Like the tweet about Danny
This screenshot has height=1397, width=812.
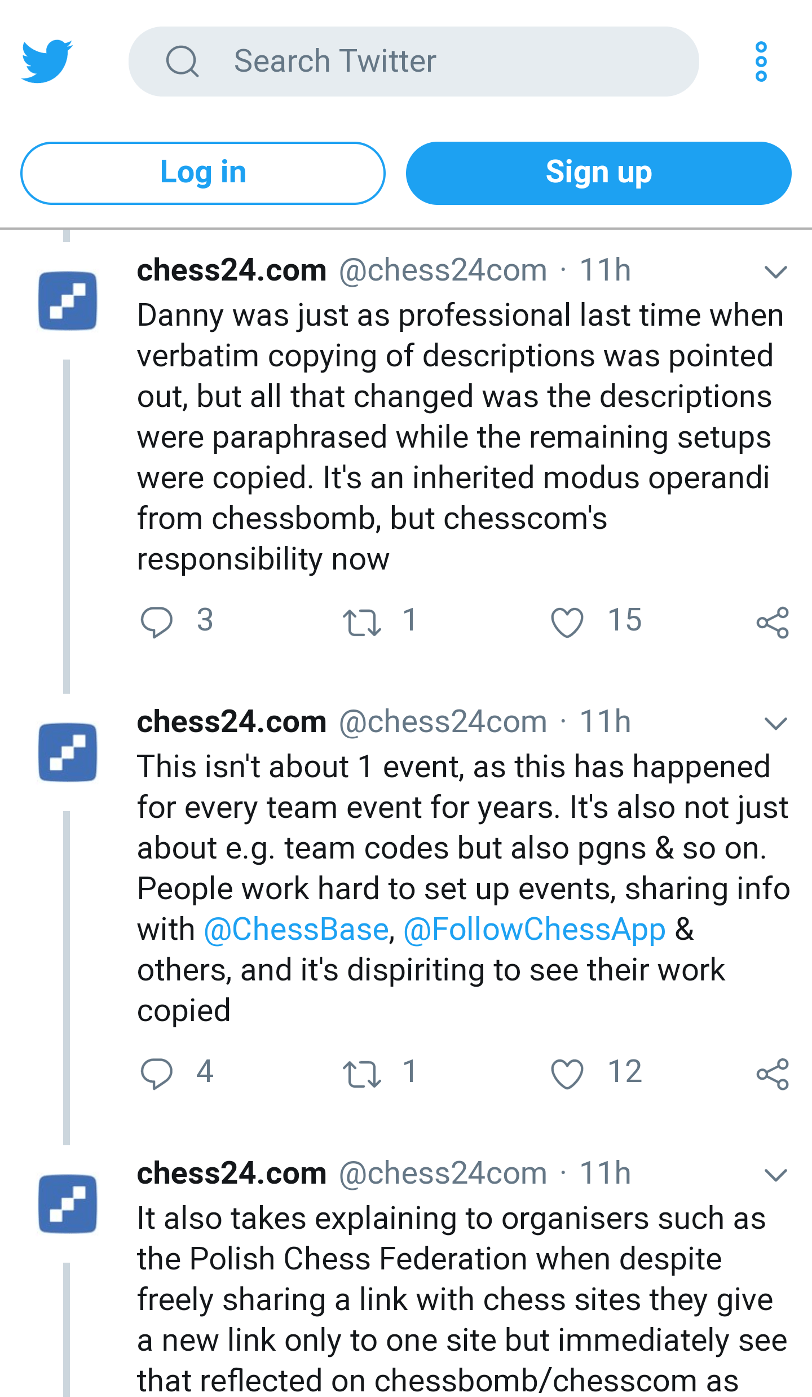[570, 622]
